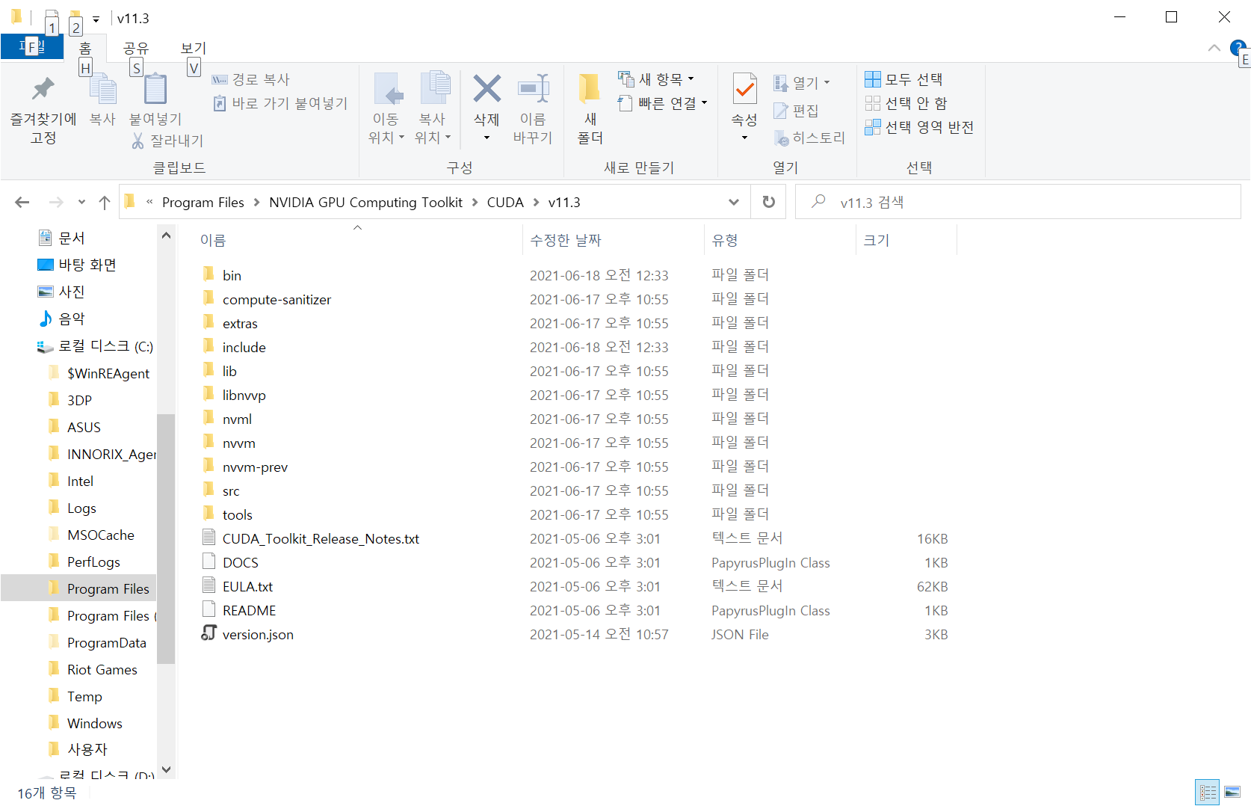Open recent locations dropdown arrow
This screenshot has height=806, width=1251.
tap(81, 202)
